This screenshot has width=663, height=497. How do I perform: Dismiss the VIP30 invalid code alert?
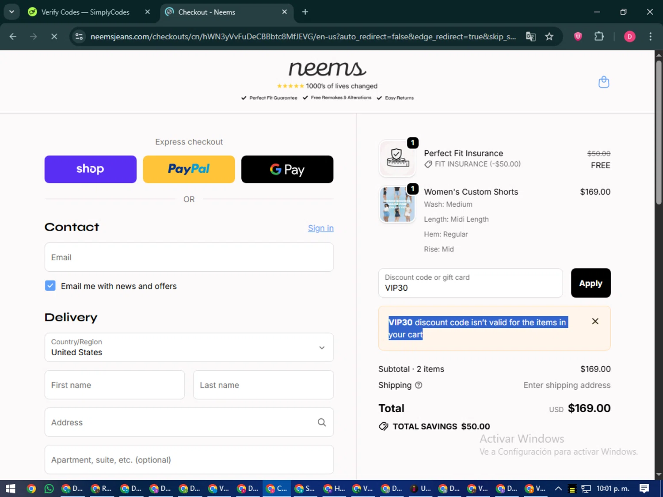(x=595, y=321)
